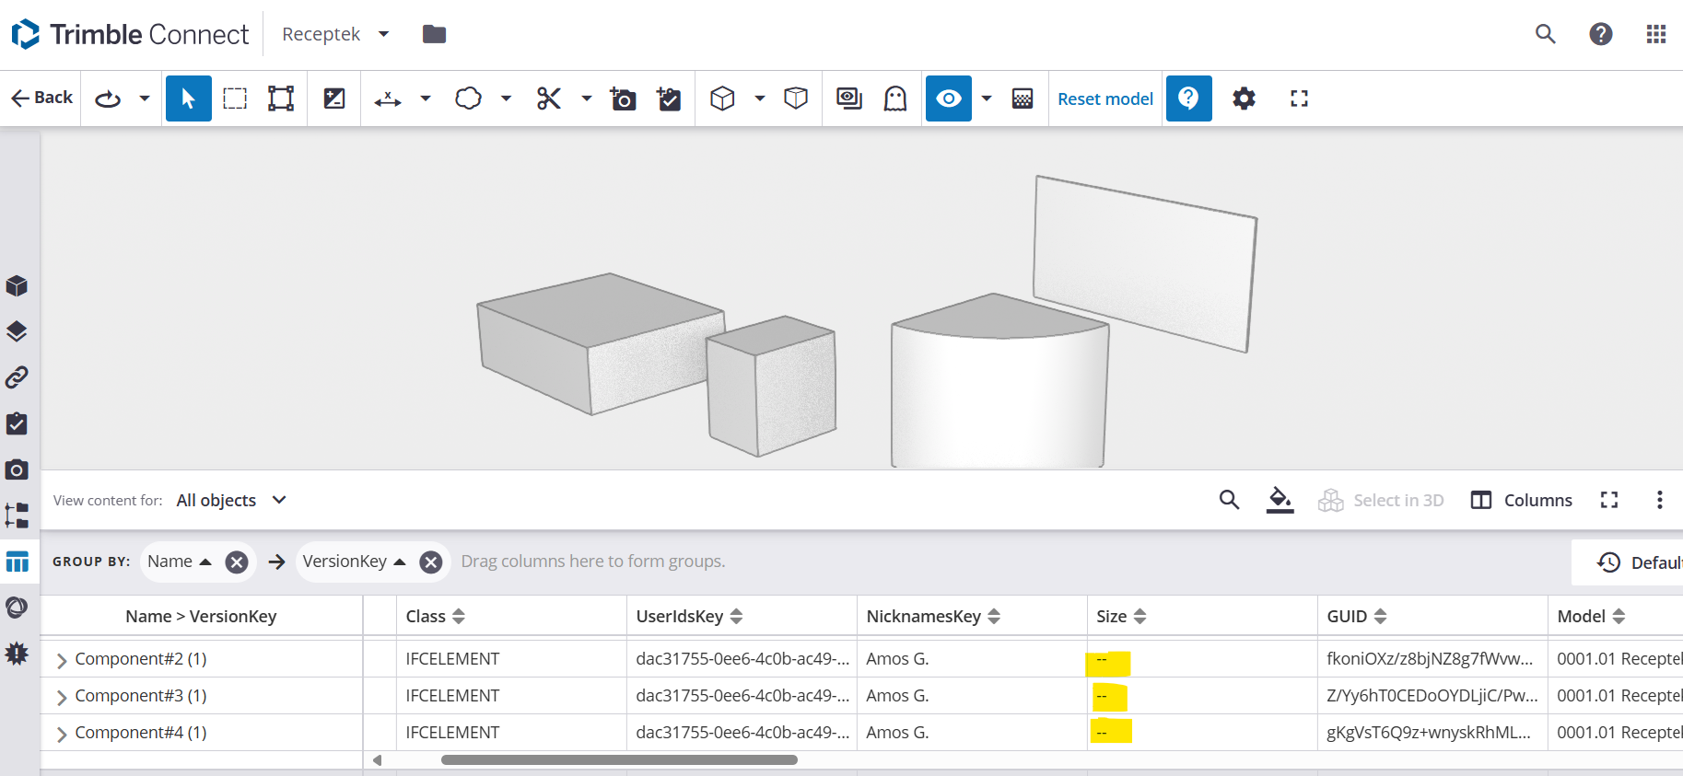1683x776 pixels.
Task: Toggle the eye visibility button
Action: (949, 98)
